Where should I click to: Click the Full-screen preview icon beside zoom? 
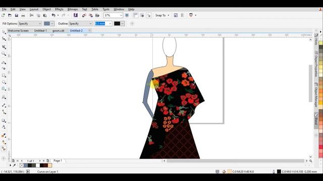pyautogui.click(x=127, y=16)
